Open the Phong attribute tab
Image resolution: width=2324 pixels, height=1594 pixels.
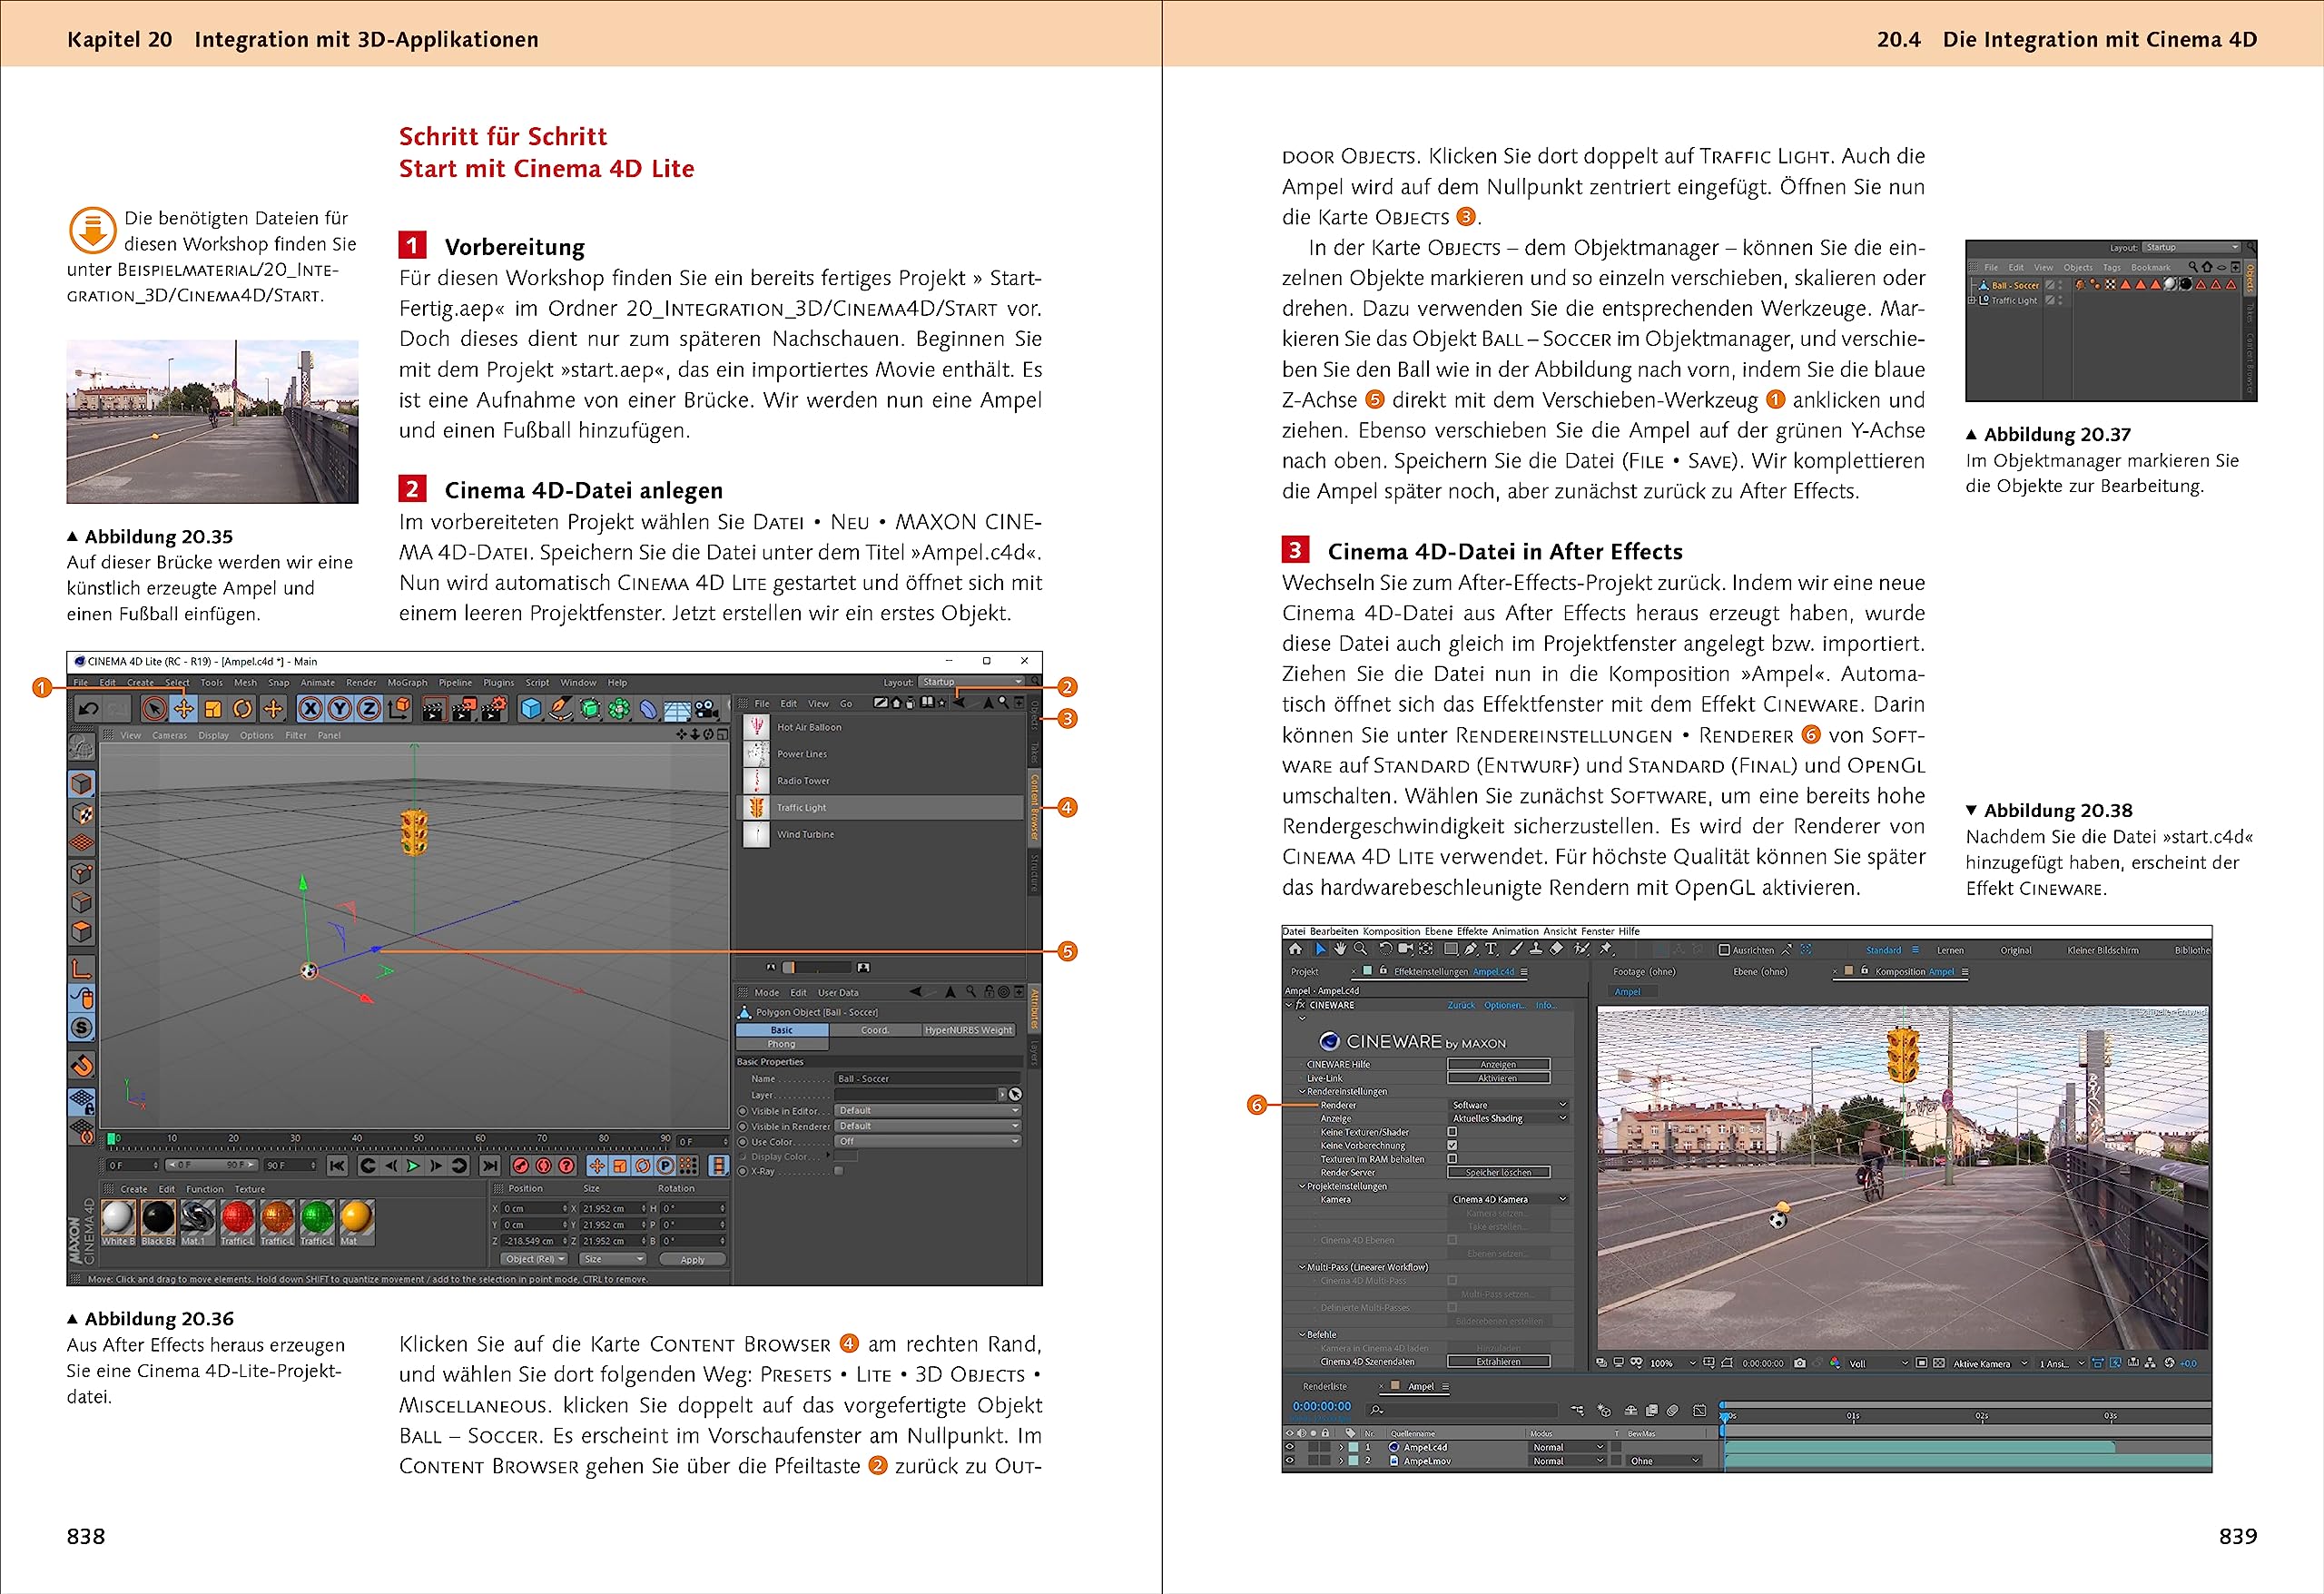pos(782,1044)
